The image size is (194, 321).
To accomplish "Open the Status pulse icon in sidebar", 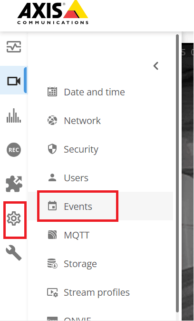I will 14,47.
